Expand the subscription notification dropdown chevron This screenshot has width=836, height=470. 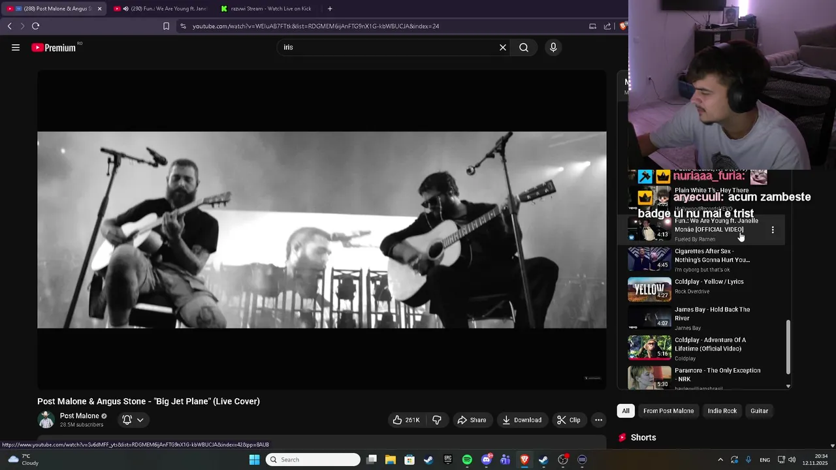pyautogui.click(x=140, y=420)
